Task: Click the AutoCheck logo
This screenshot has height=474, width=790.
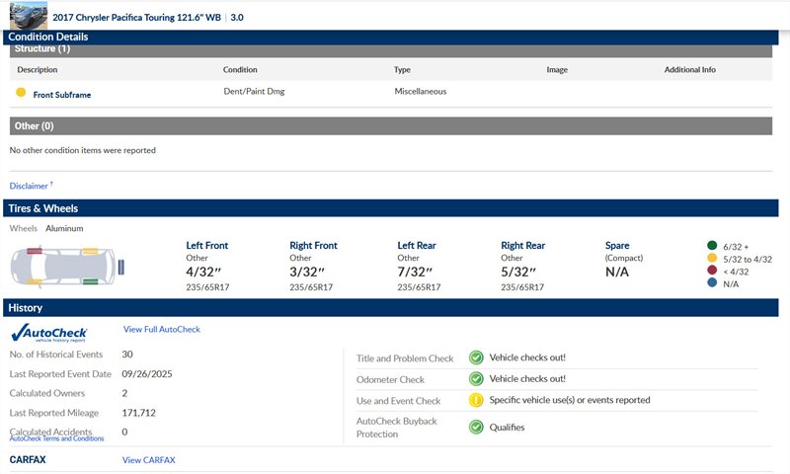Action: (x=49, y=334)
